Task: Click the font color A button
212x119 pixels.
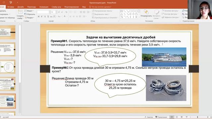Action: [65, 17]
